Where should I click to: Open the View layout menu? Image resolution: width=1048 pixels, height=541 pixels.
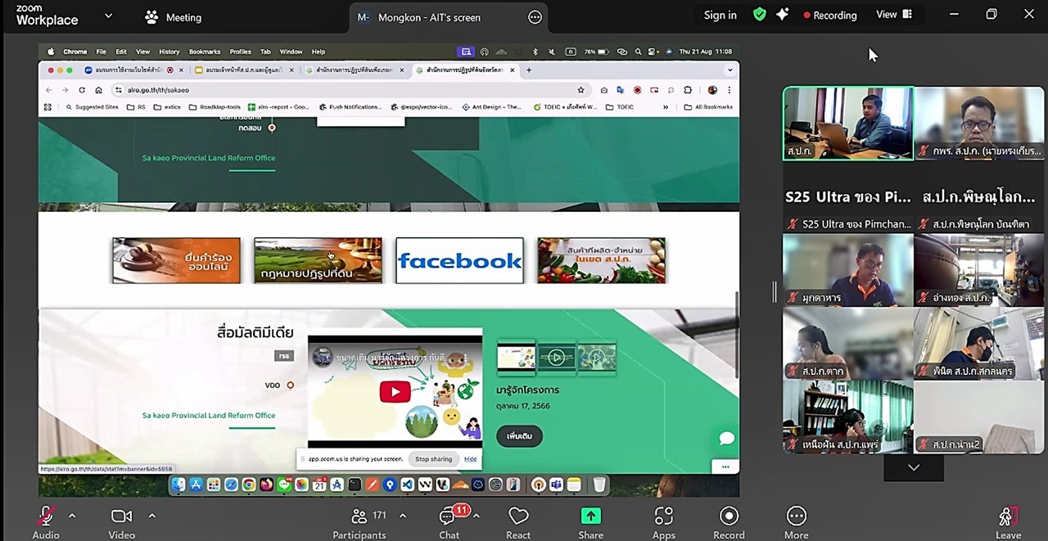coord(893,15)
